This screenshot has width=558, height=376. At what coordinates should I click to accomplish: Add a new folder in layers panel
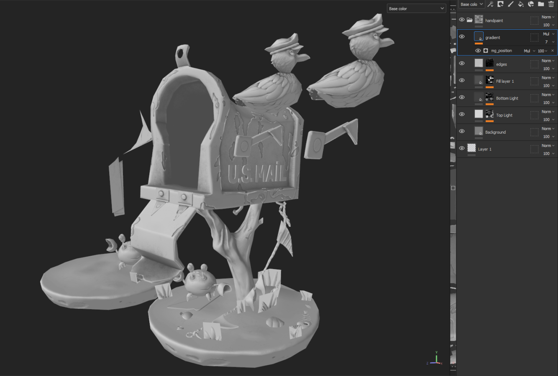coord(541,4)
